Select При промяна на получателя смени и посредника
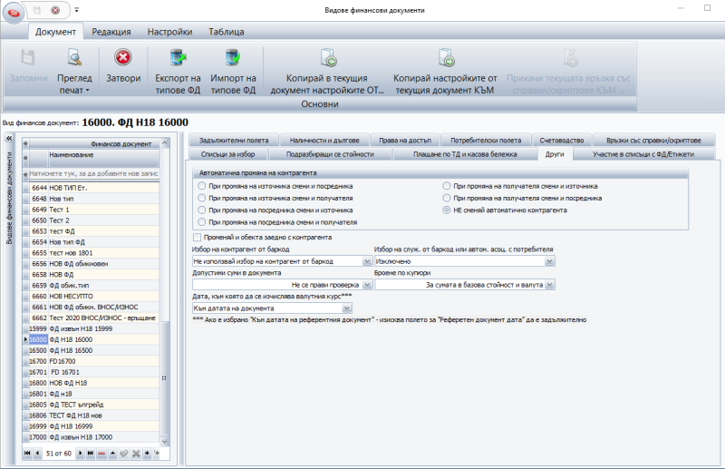Viewport: 725px width, 469px height. pos(446,198)
